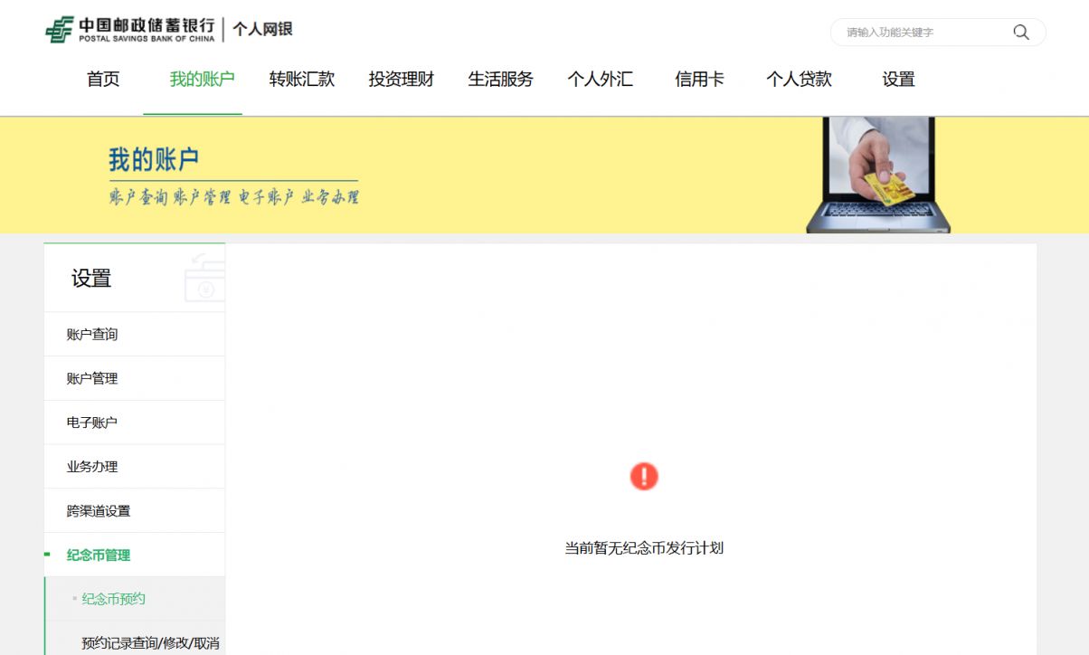Open the 首页 home tab

103,80
